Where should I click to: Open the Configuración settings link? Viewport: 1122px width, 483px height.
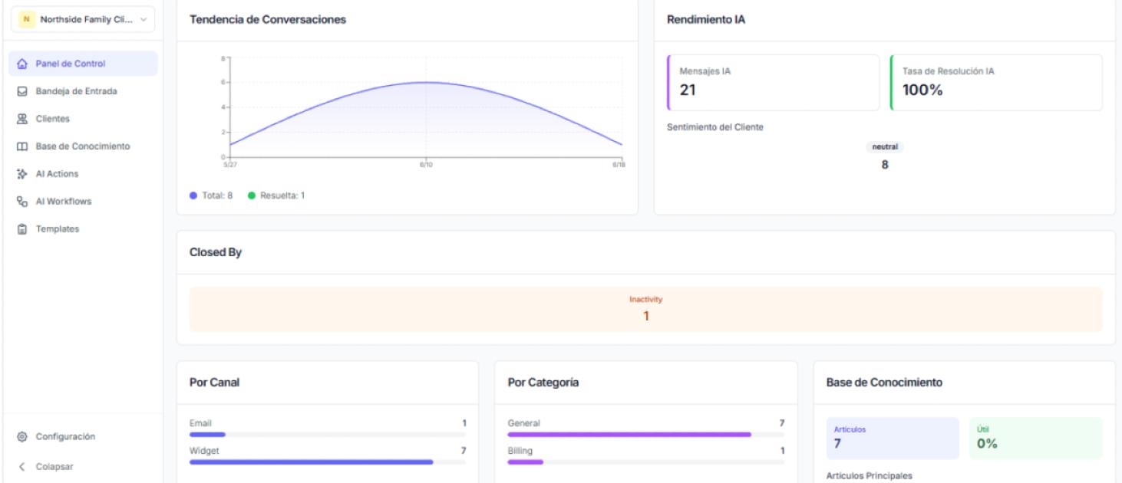click(x=82, y=437)
